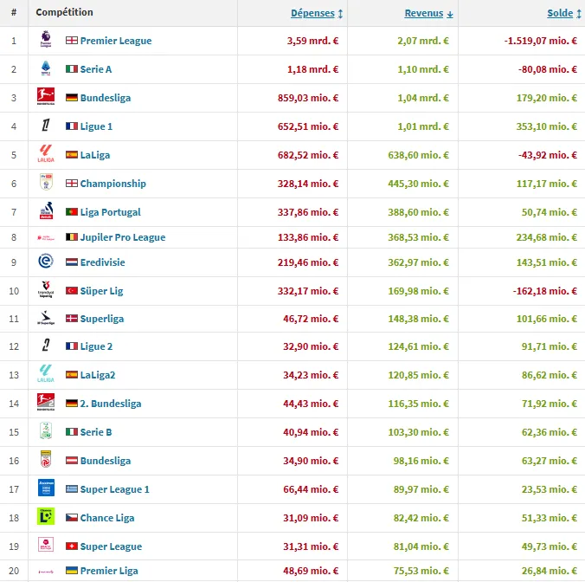Screen dimensions: 585x582
Task: Open the Ukrainian Premier Liga link
Action: click(x=108, y=572)
